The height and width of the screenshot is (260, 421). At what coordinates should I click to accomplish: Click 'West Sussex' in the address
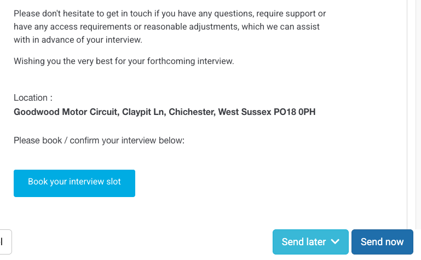click(244, 112)
